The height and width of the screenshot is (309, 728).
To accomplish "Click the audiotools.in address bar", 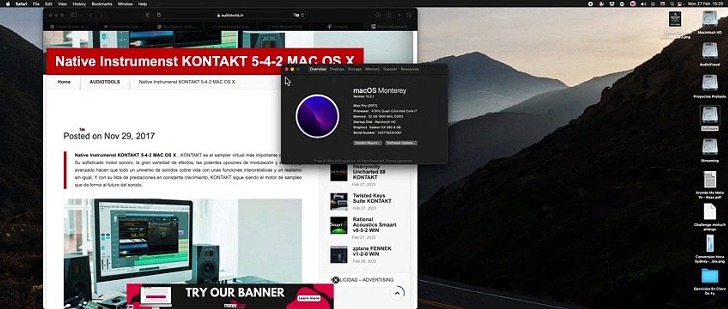I will (230, 15).
